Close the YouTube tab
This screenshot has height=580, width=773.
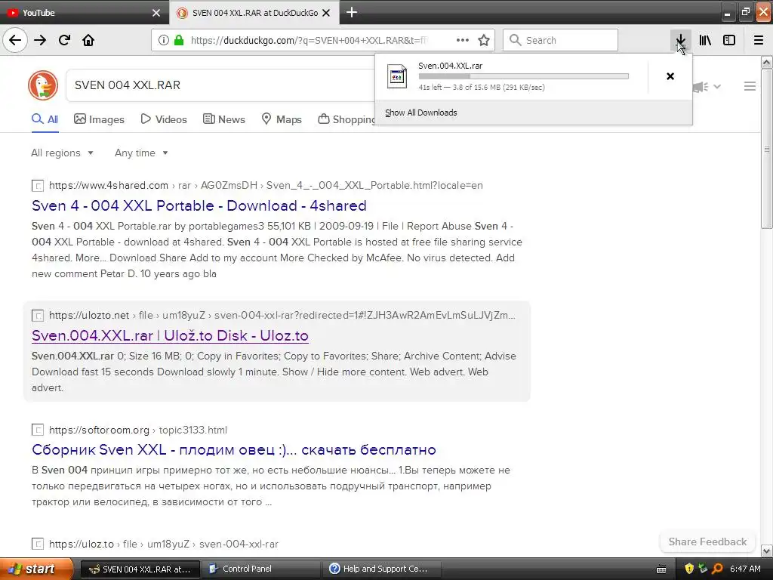click(x=156, y=13)
